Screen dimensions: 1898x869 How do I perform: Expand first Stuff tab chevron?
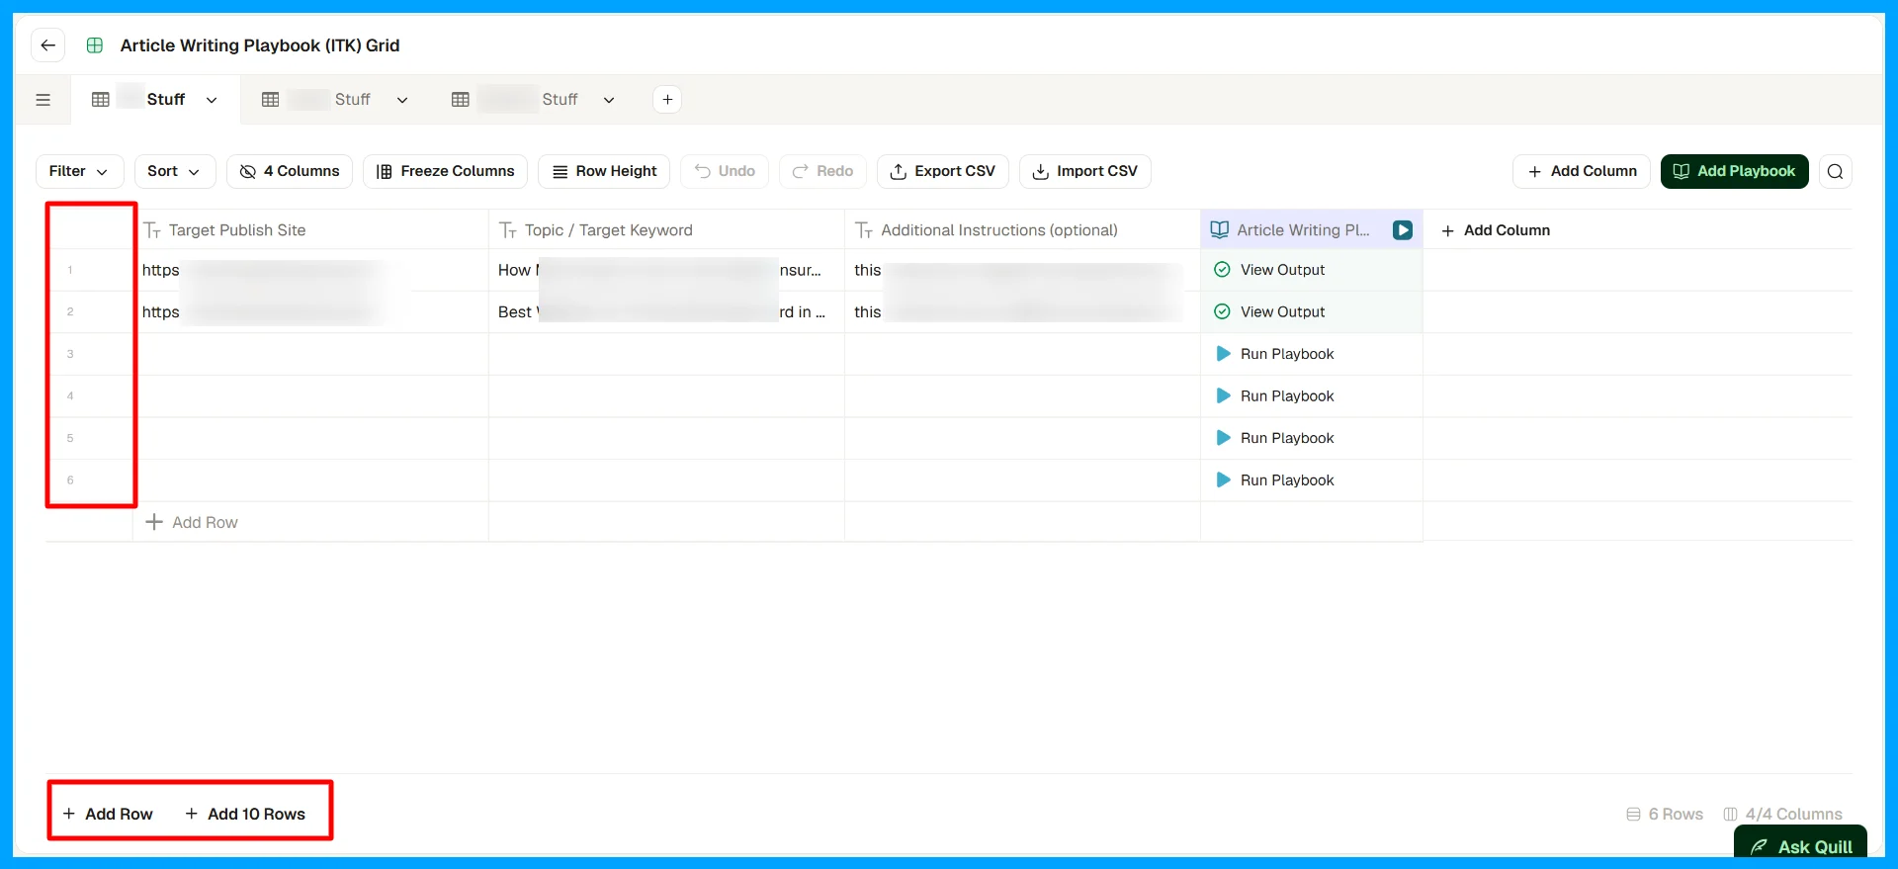[212, 100]
